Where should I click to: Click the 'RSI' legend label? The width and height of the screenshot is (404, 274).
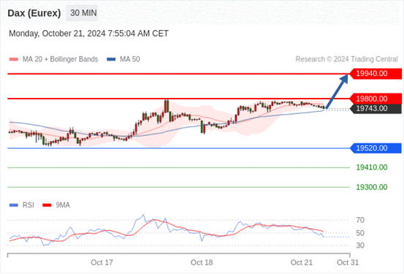(28, 205)
